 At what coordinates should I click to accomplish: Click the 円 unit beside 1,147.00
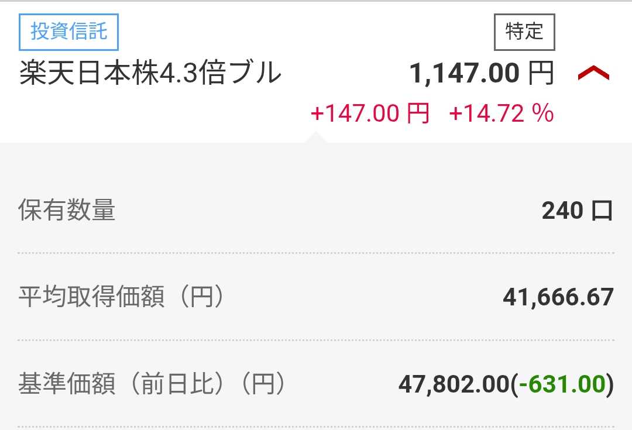coord(541,74)
